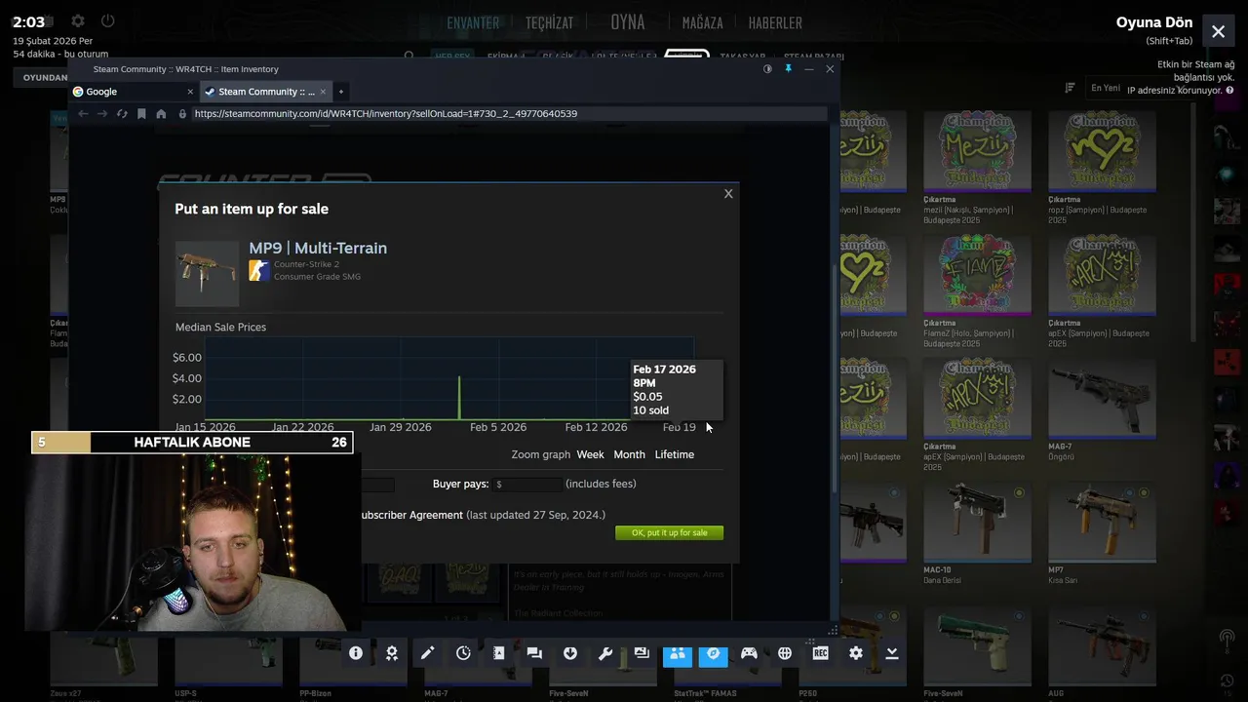Screen dimensions: 1248x702
Task: Select MAC-10 Dana Derisi inventory item
Action: [x=977, y=532]
